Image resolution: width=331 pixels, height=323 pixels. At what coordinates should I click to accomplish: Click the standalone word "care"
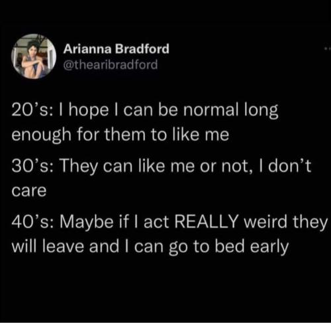coord(29,191)
